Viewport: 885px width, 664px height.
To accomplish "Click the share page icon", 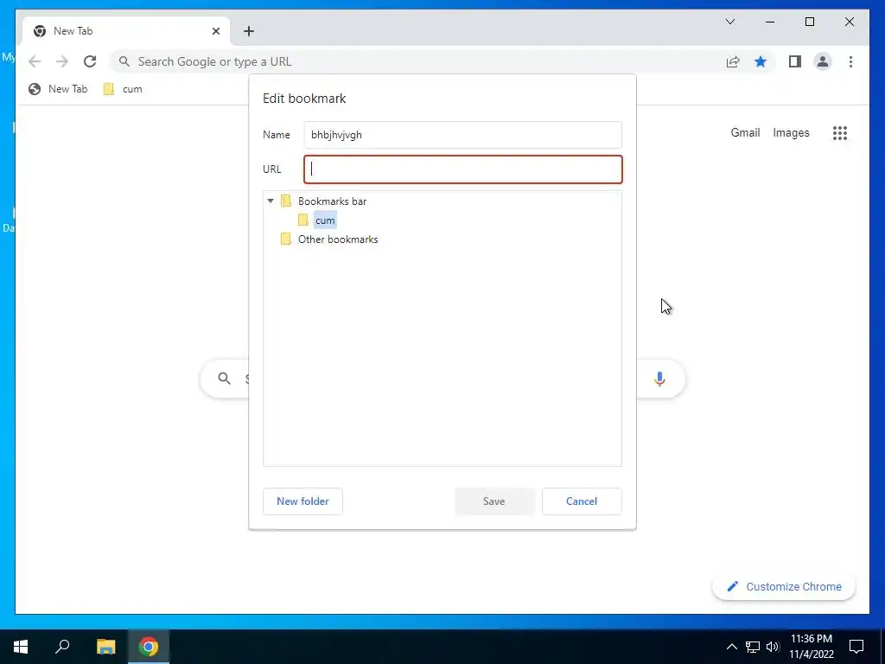I will tap(733, 61).
